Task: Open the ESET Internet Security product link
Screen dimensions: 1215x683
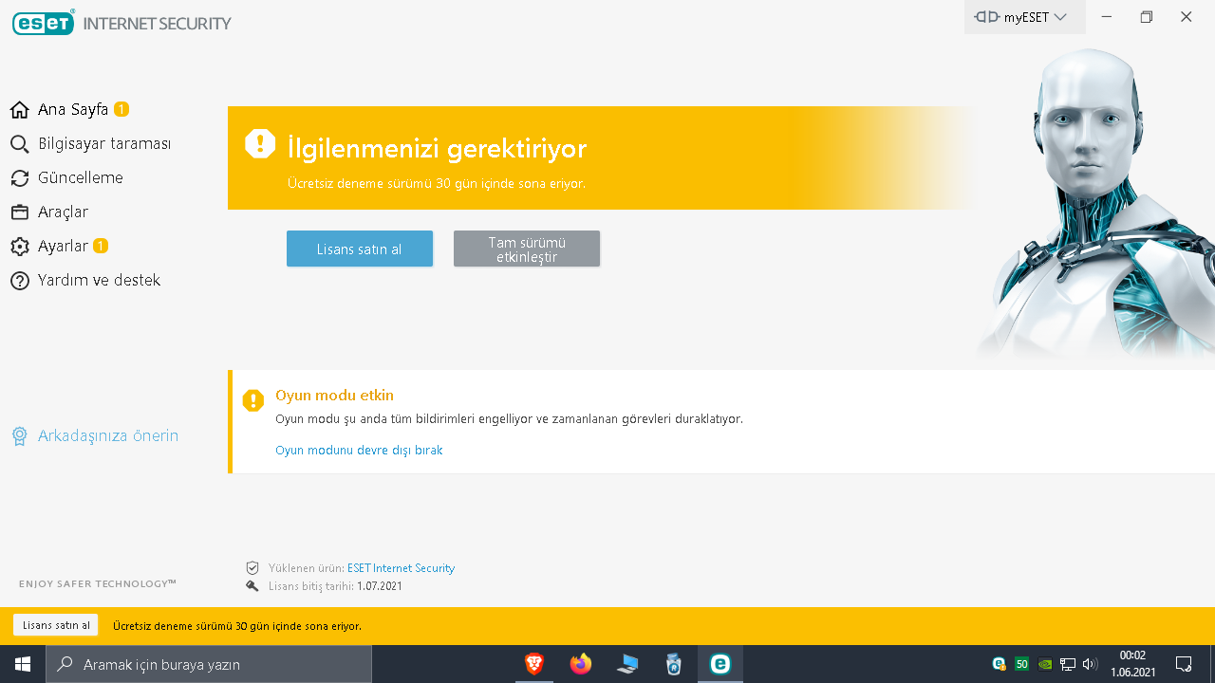Action: (x=402, y=568)
